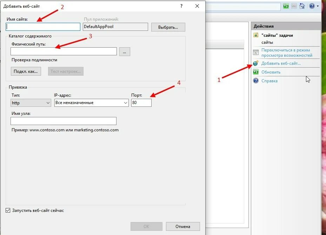Open Справка via its question mark icon

click(256, 81)
